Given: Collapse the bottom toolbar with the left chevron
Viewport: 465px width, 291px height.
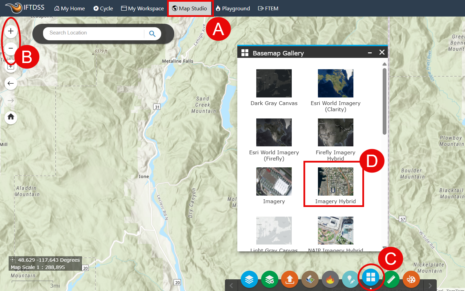Looking at the screenshot, I should tap(231, 285).
